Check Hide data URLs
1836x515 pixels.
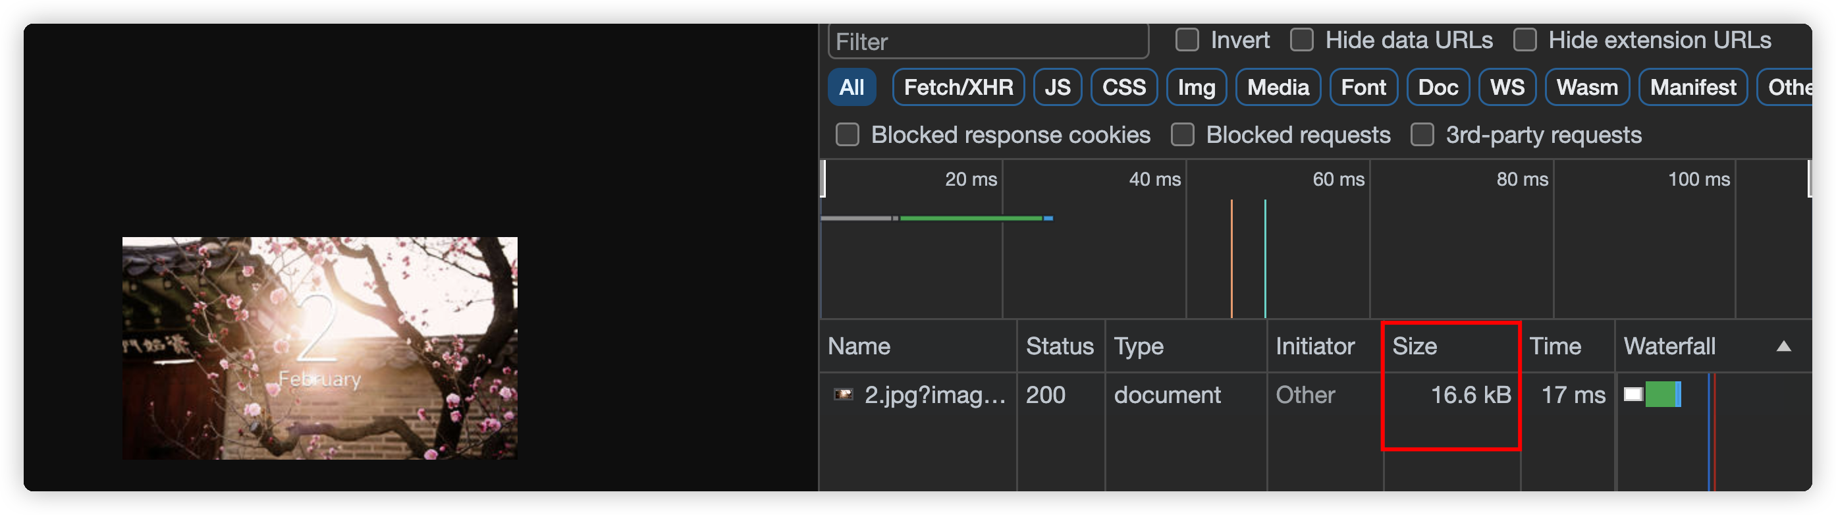point(1301,40)
